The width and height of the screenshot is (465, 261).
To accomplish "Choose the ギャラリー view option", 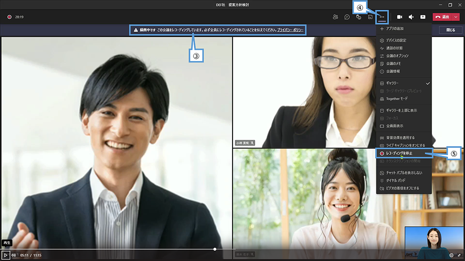I will pos(404,83).
